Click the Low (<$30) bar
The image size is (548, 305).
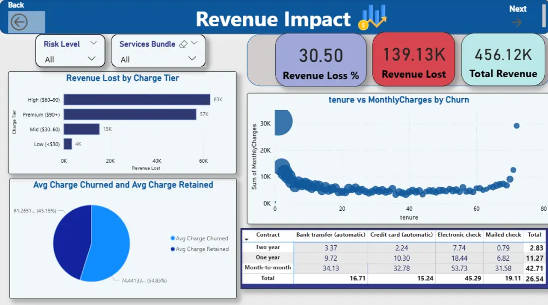coord(68,144)
